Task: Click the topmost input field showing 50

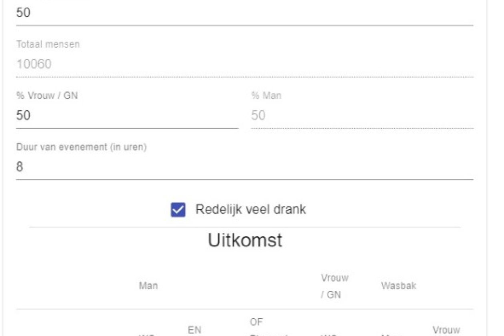Action: tap(244, 13)
